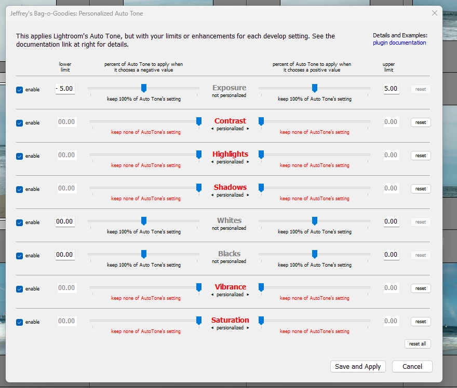457x388 pixels.
Task: Click right arrow beside Saturation personalized
Action: pyautogui.click(x=248, y=328)
